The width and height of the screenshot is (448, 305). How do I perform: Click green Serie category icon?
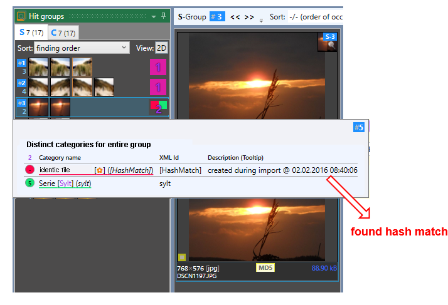click(x=29, y=183)
